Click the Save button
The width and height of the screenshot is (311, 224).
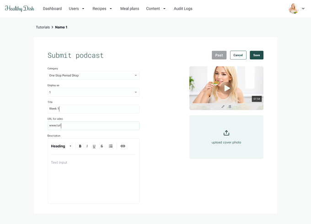click(x=257, y=55)
